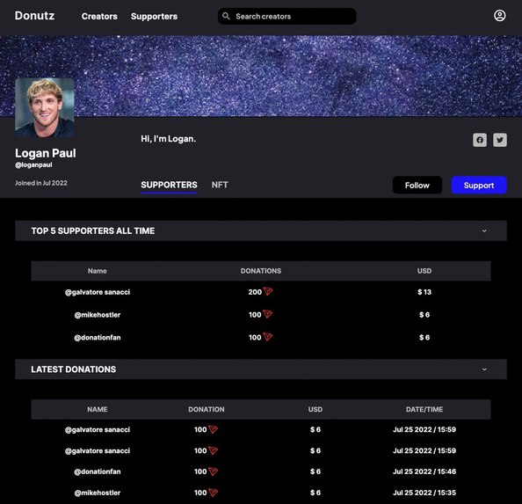Open the user account icon
This screenshot has height=504, width=522.
pyautogui.click(x=499, y=16)
